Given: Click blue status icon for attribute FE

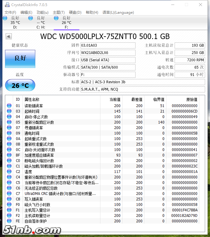Looking at the screenshot, I should pos(9,221).
